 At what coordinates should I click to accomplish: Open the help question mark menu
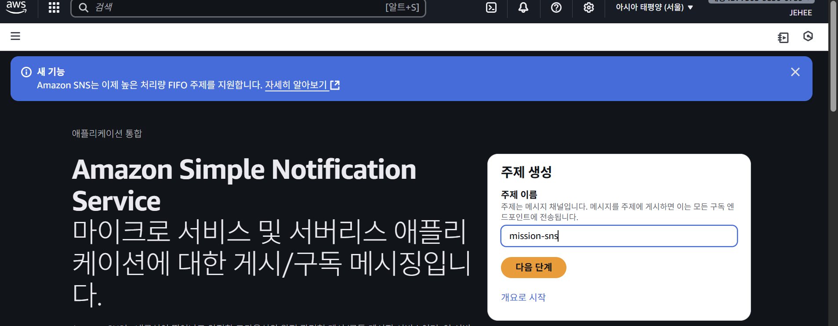556,7
